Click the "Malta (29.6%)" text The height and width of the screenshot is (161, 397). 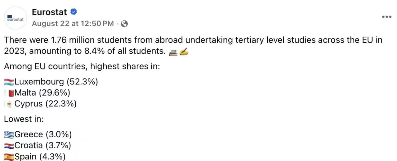(x=42, y=93)
